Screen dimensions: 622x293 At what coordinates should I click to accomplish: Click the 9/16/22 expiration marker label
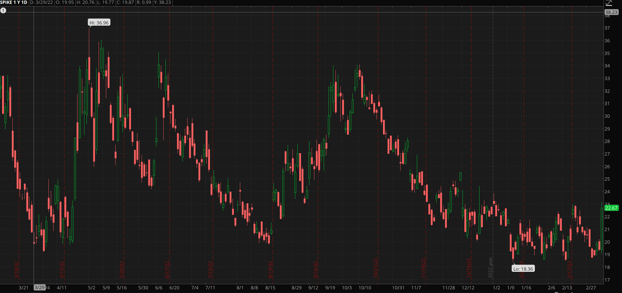pyautogui.click(x=316, y=270)
